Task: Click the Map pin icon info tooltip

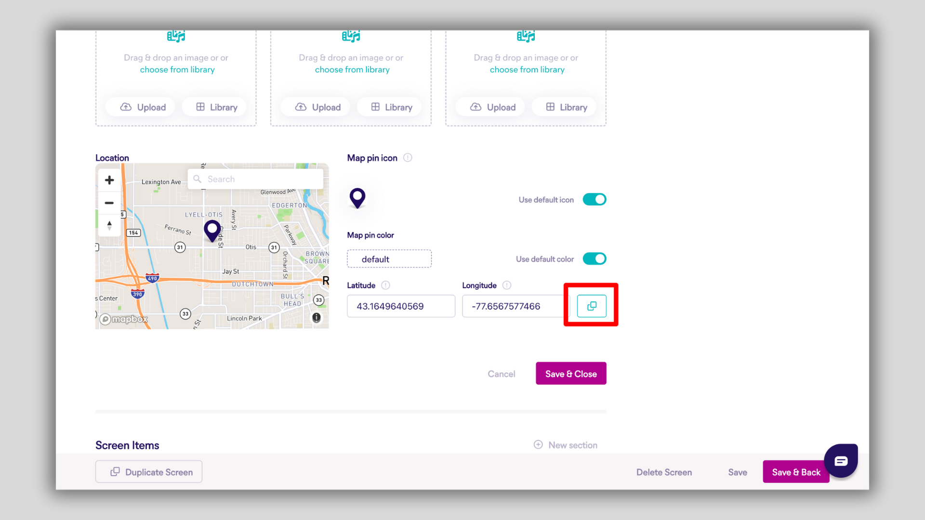Action: coord(408,158)
